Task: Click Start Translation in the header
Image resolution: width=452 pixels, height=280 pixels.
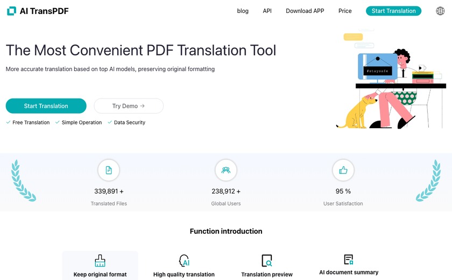Action: [x=393, y=11]
